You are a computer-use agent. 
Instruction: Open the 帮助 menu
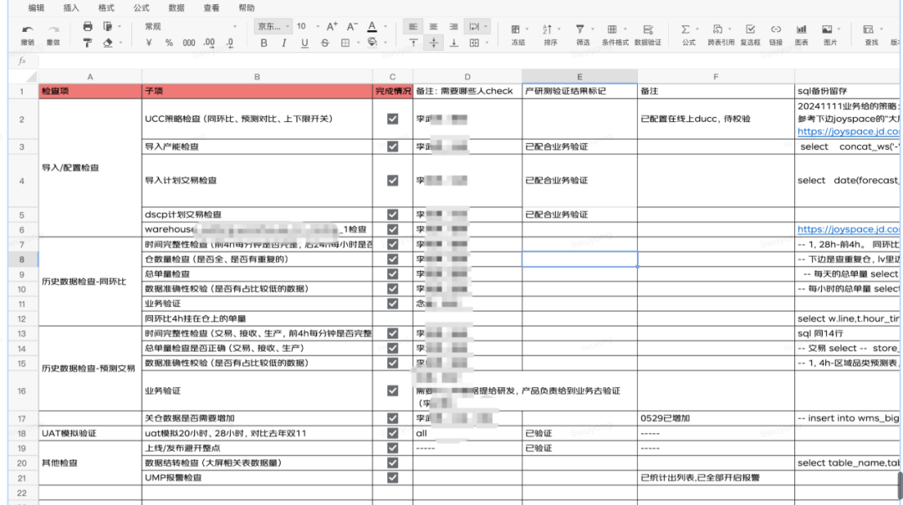[x=247, y=8]
